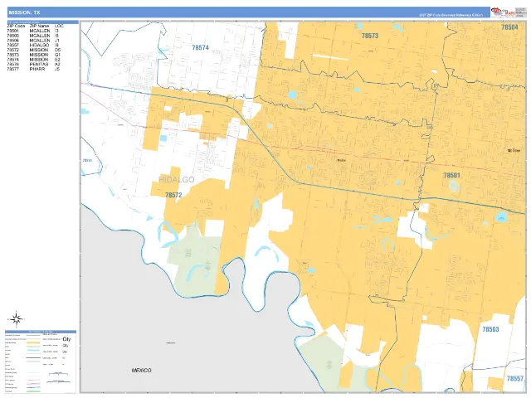
Task: Click the publisher logo in the header
Action: (x=503, y=12)
